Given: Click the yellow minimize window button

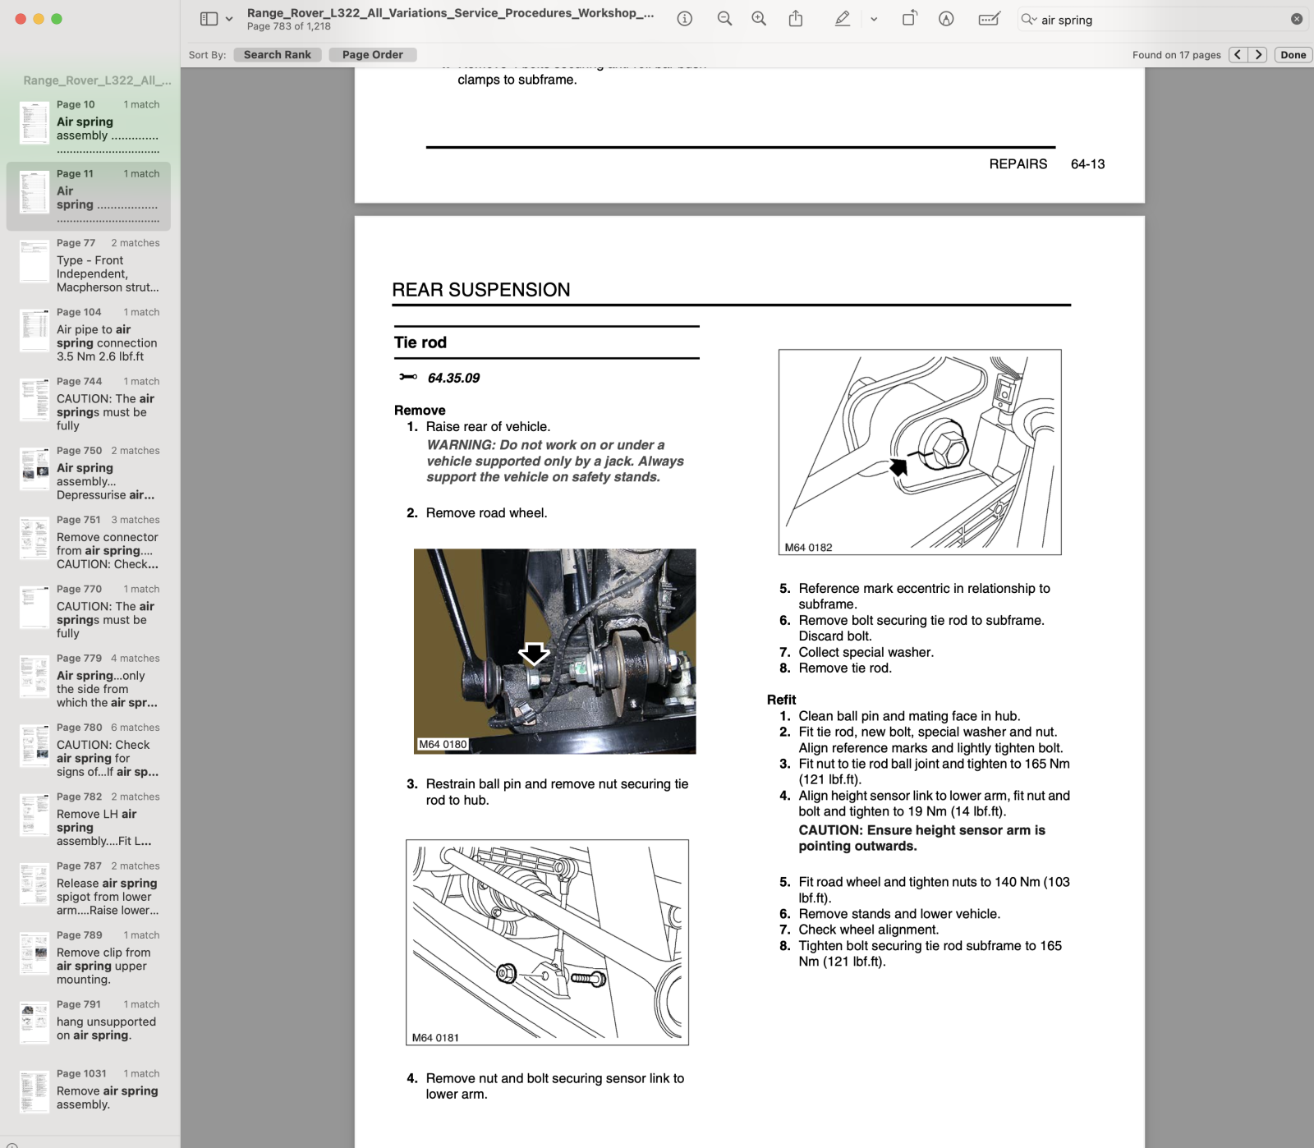Looking at the screenshot, I should click(x=39, y=19).
